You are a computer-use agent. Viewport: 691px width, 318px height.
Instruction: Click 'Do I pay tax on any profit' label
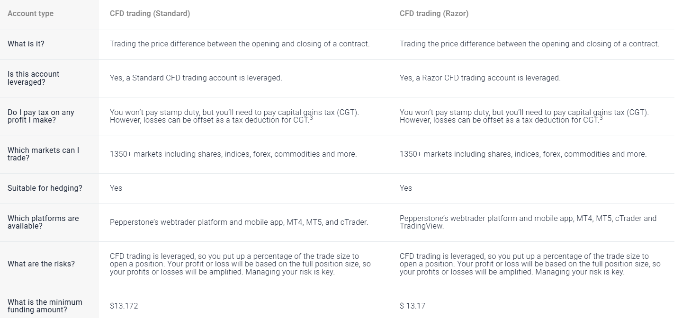pyautogui.click(x=41, y=116)
